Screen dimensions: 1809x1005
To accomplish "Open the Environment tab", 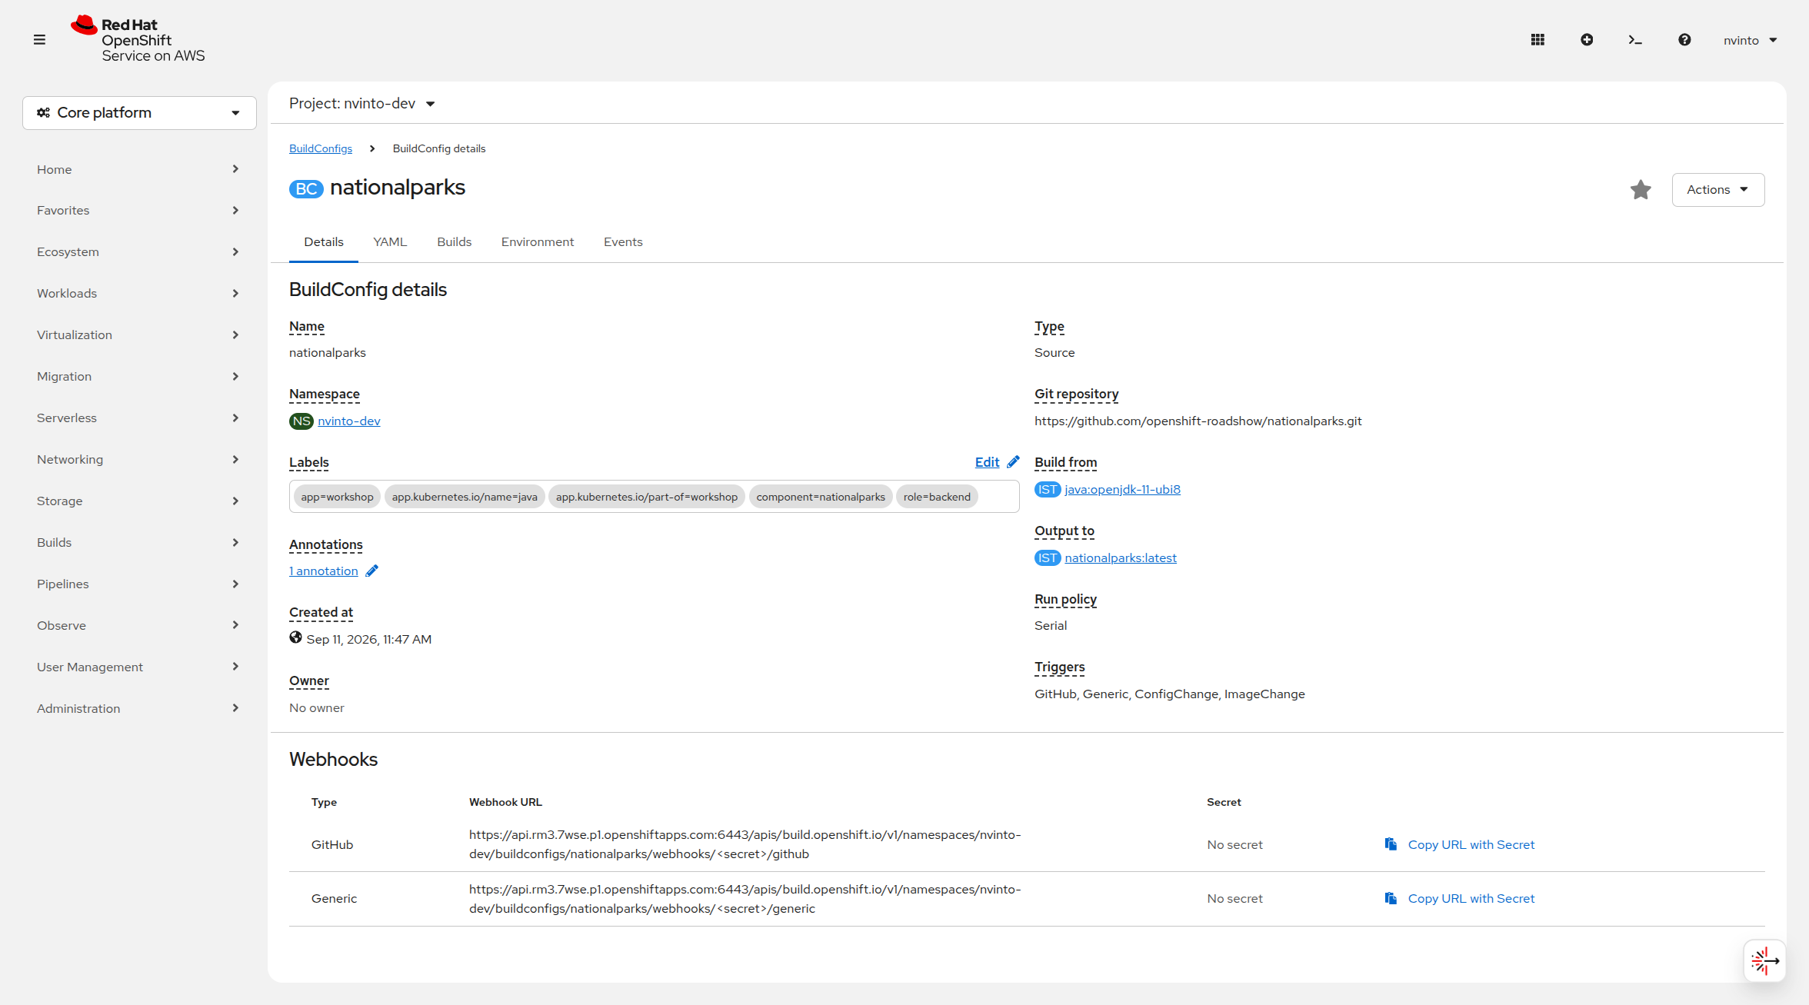I will pyautogui.click(x=538, y=242).
